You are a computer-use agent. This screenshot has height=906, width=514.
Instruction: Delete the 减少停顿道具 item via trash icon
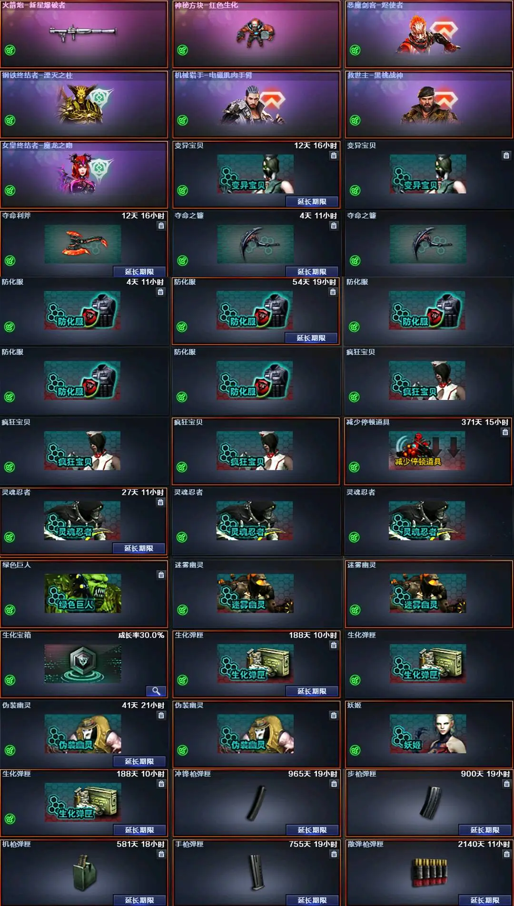point(505,432)
